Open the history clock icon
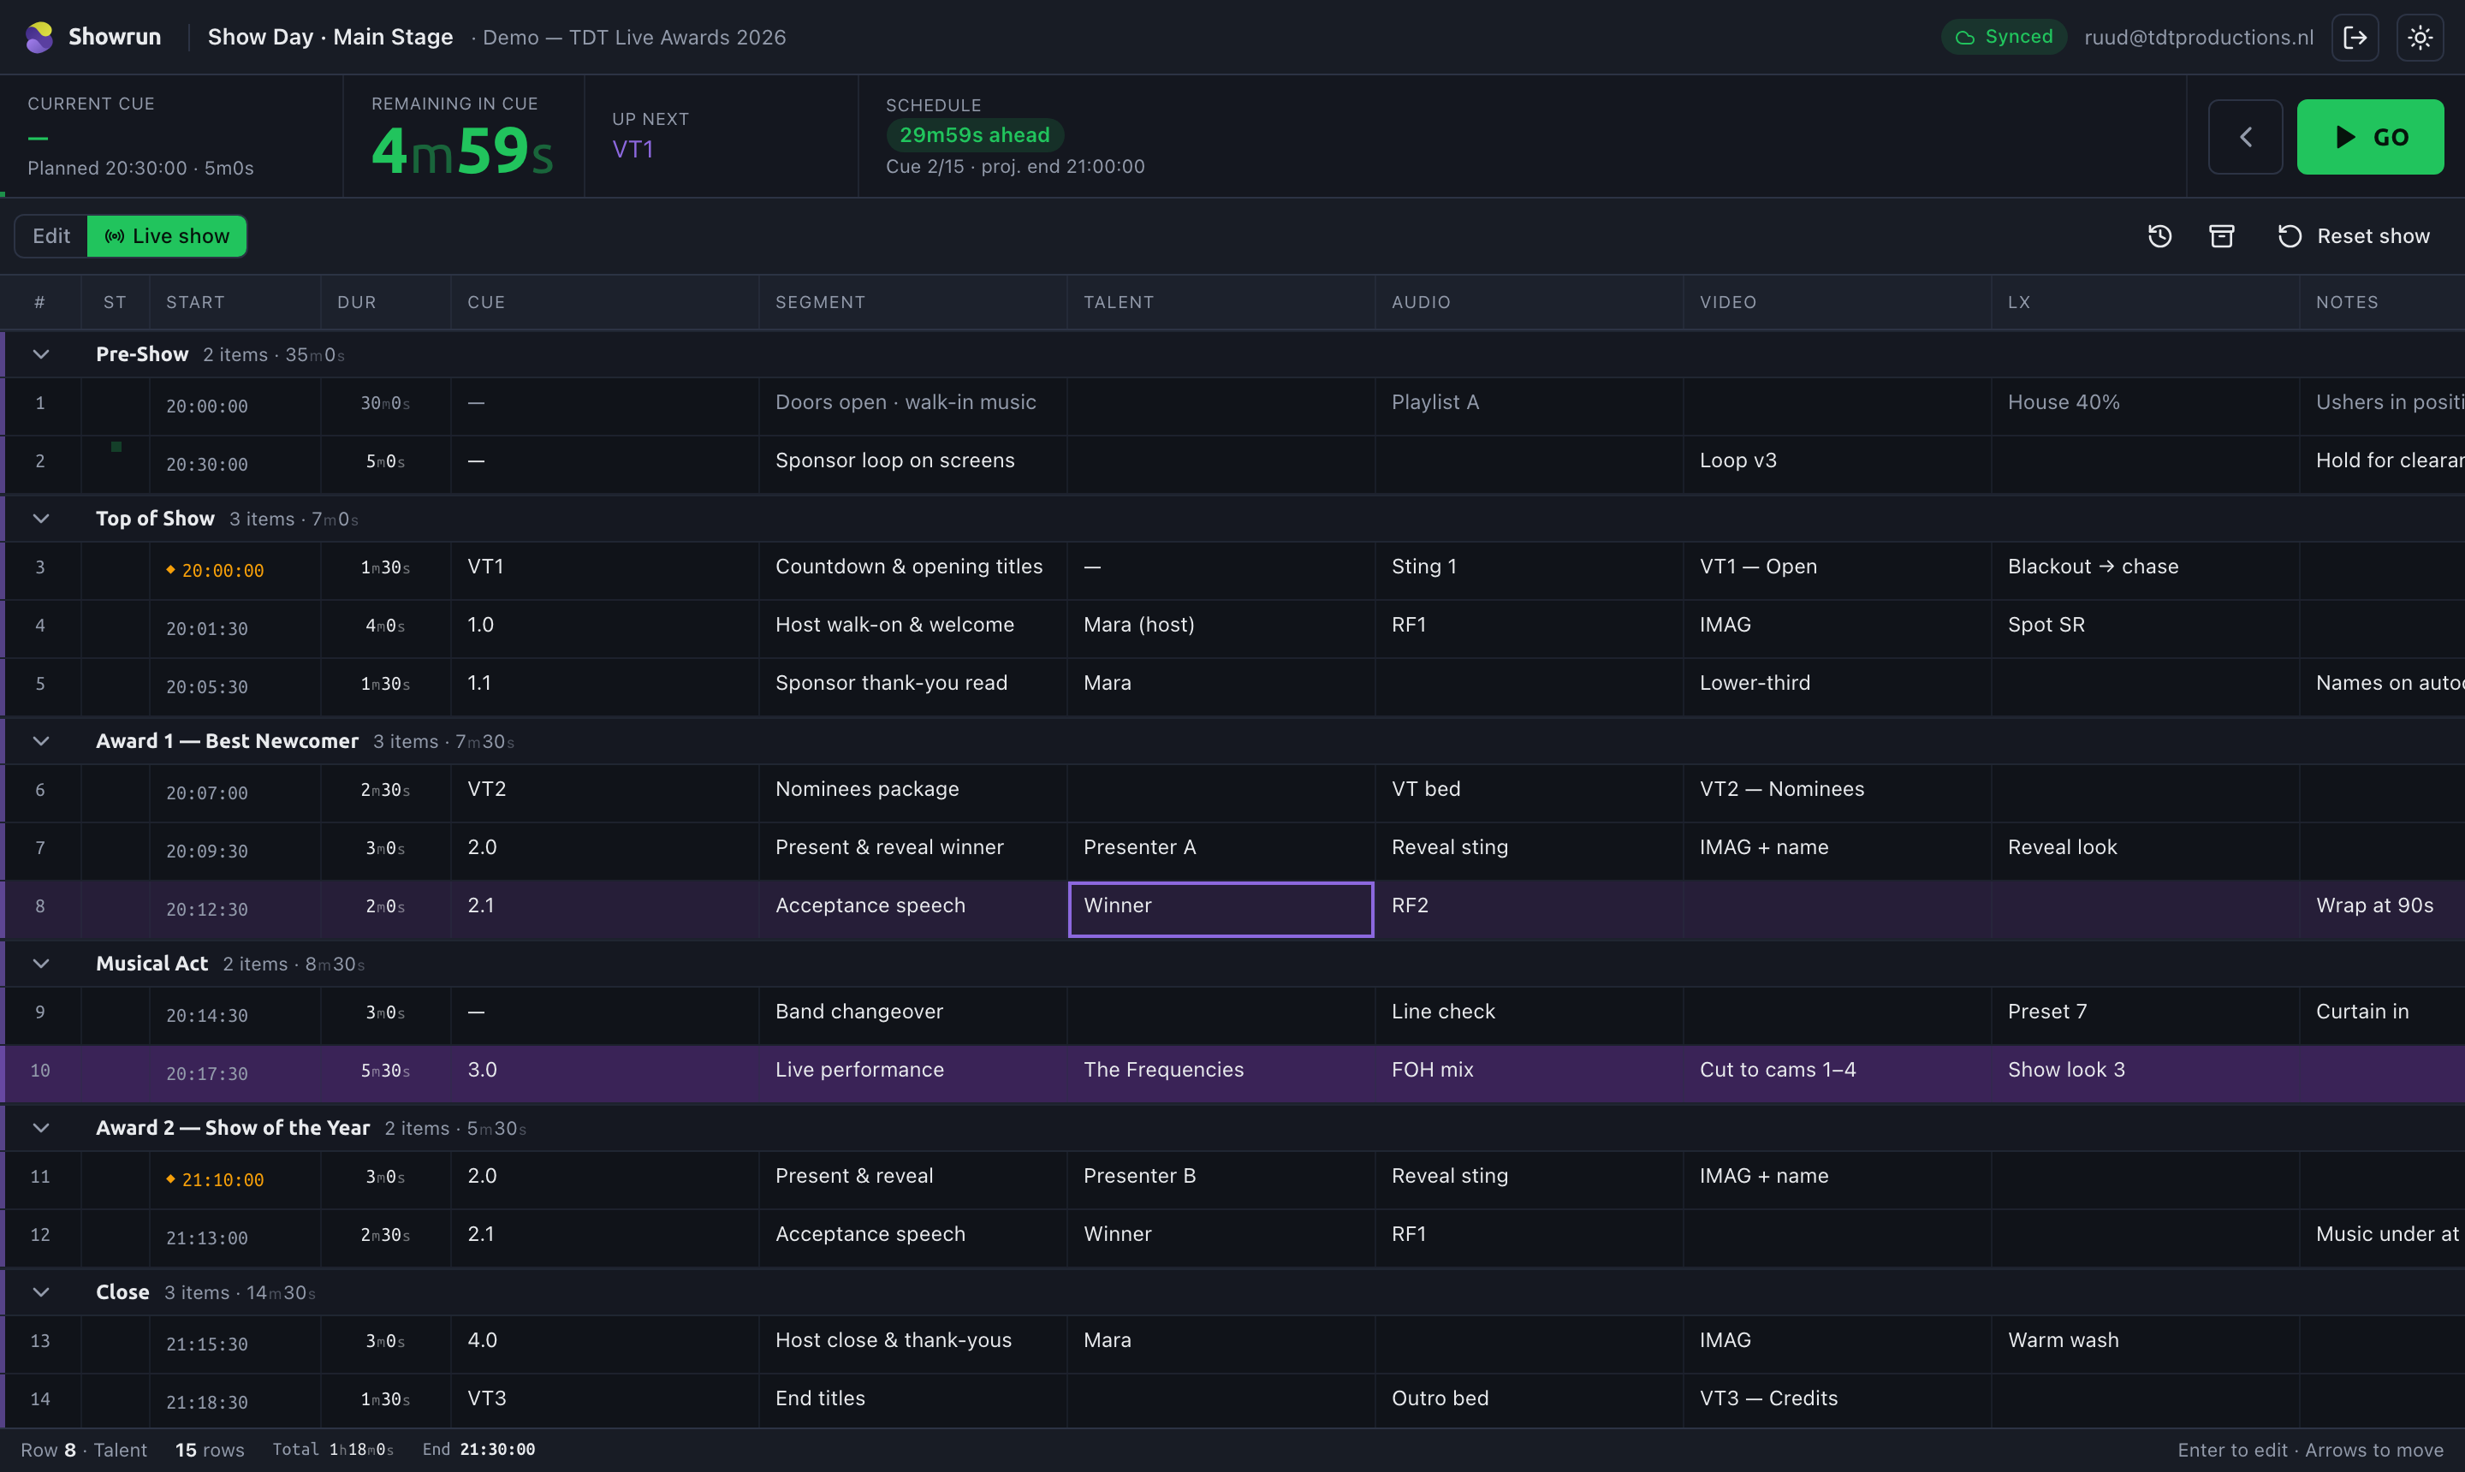The image size is (2465, 1472). (2159, 236)
